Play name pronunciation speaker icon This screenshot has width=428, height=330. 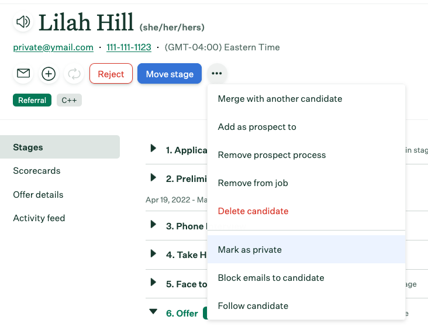tap(23, 22)
